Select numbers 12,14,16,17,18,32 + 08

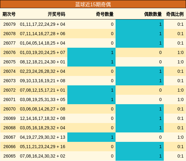click(43, 118)
